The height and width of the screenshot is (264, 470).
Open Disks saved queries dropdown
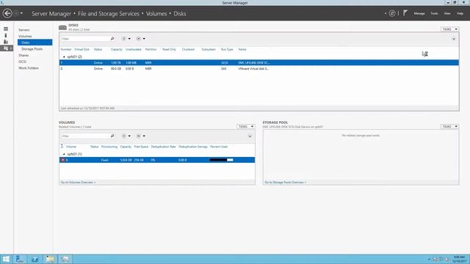tap(140, 39)
